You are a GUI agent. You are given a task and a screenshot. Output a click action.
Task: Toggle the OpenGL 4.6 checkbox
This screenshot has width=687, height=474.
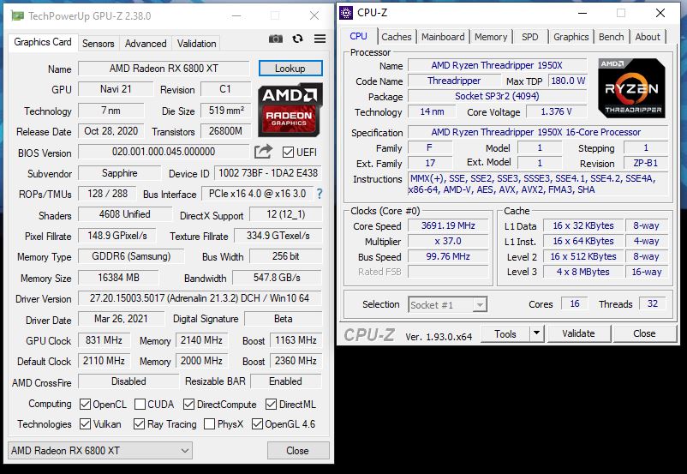257,424
